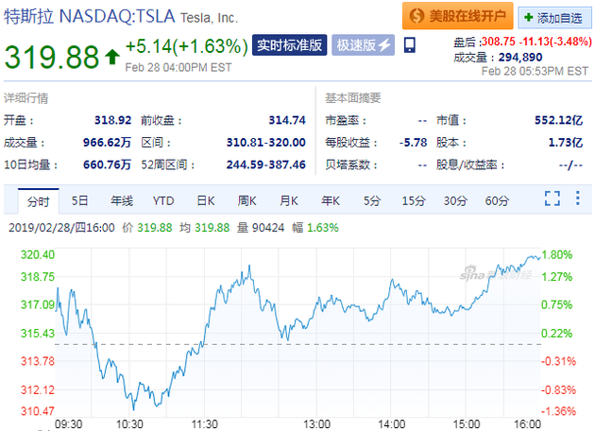Click the 52-week range 244.59-387.46
Screen dimensions: 595x431
266,164
